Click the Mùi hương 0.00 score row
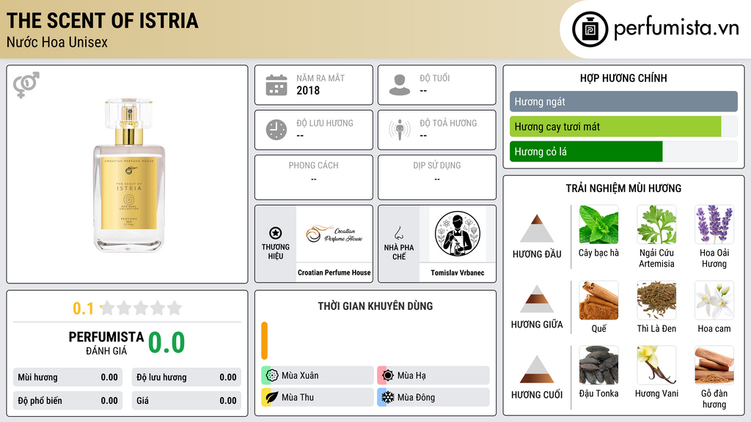751x422 pixels. pyautogui.click(x=67, y=377)
